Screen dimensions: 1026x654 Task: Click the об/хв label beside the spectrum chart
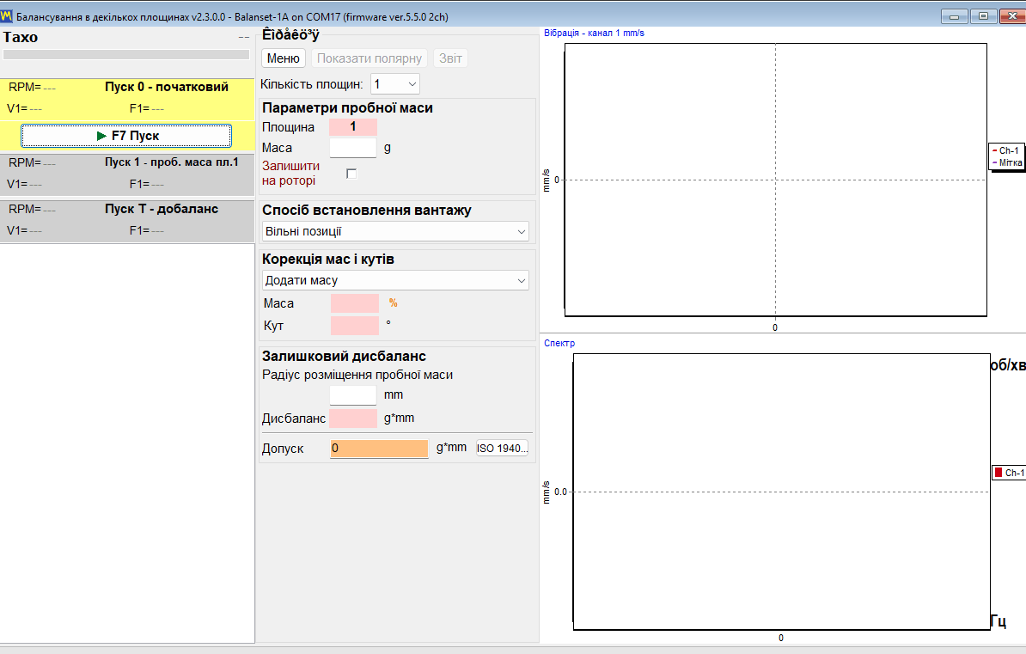[1008, 365]
